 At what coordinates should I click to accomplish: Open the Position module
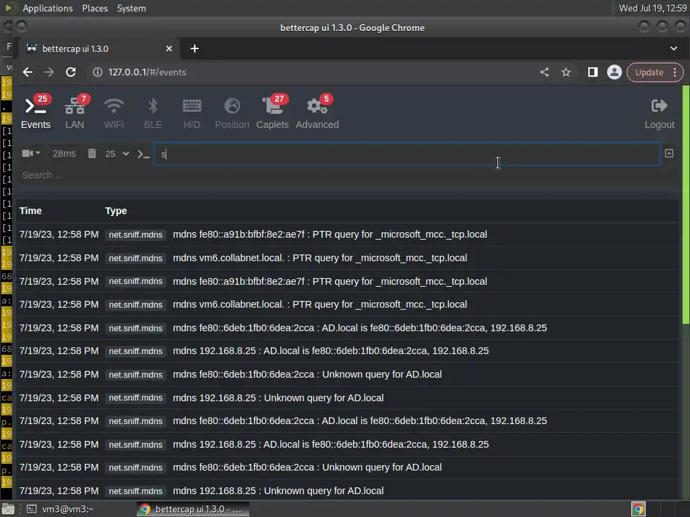click(x=232, y=112)
